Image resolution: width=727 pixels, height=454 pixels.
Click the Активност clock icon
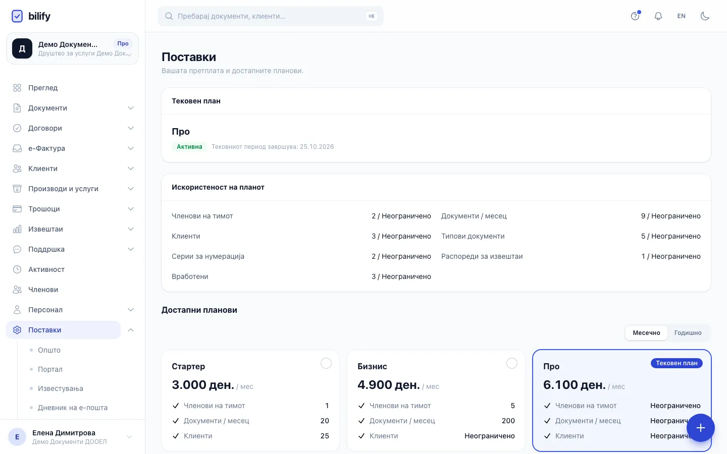[17, 269]
